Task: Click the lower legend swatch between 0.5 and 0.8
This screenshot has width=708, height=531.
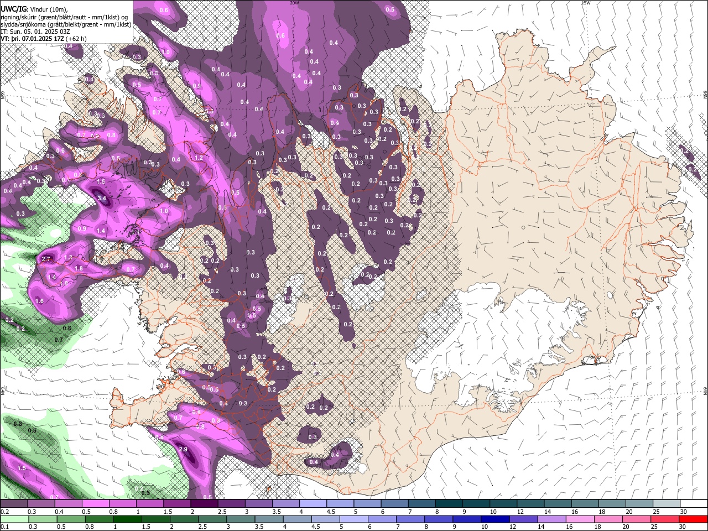Action: (x=71, y=519)
